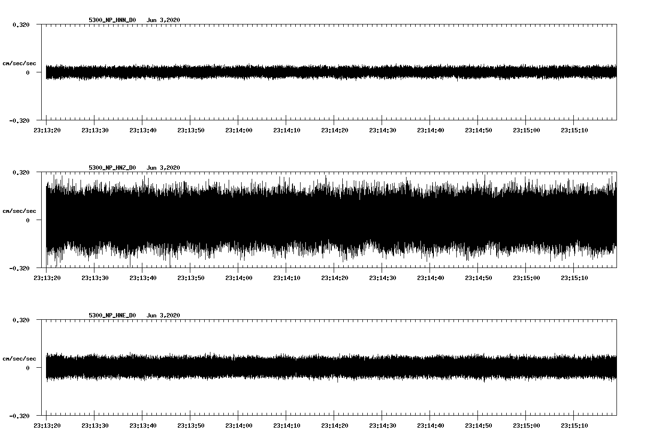Click the 23:13:50 time label under HNN plot
Image resolution: width=651 pixels, height=443 pixels.
191,130
